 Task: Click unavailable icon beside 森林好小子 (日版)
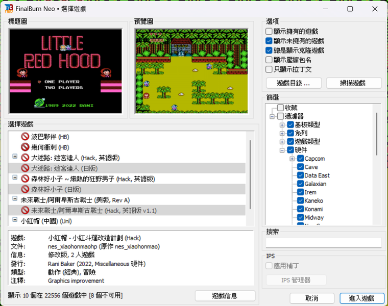pyautogui.click(x=25, y=189)
